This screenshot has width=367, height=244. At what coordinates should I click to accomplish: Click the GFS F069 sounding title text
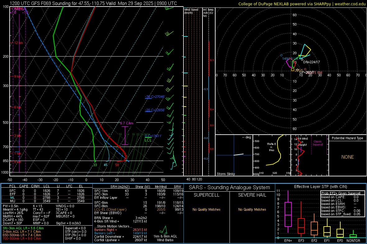pyautogui.click(x=93, y=3)
